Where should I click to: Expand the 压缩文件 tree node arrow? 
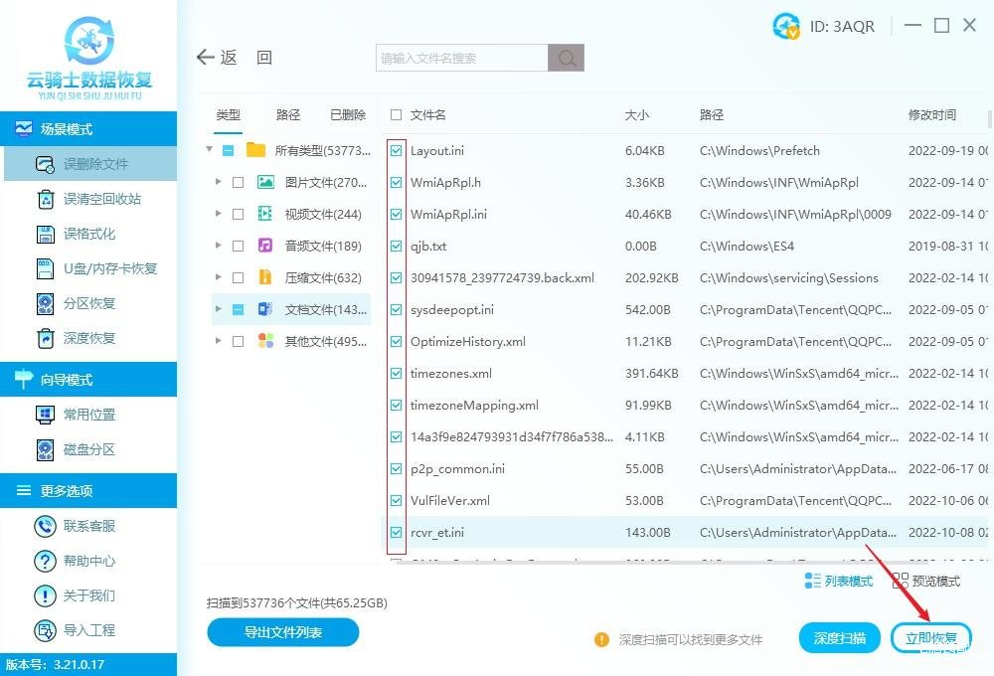click(218, 276)
